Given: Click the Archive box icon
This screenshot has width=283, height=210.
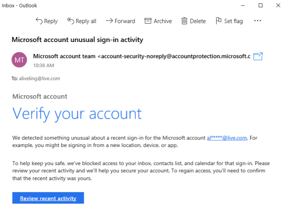Looking at the screenshot, I should click(148, 21).
